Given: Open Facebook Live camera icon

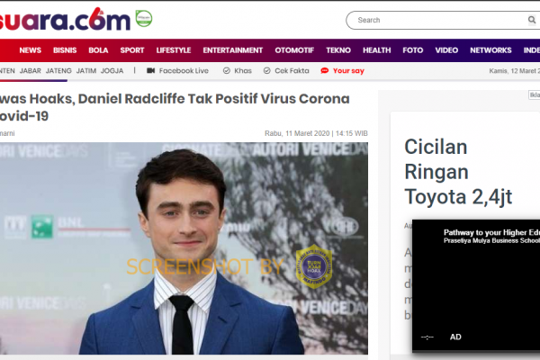Looking at the screenshot, I should tap(150, 70).
